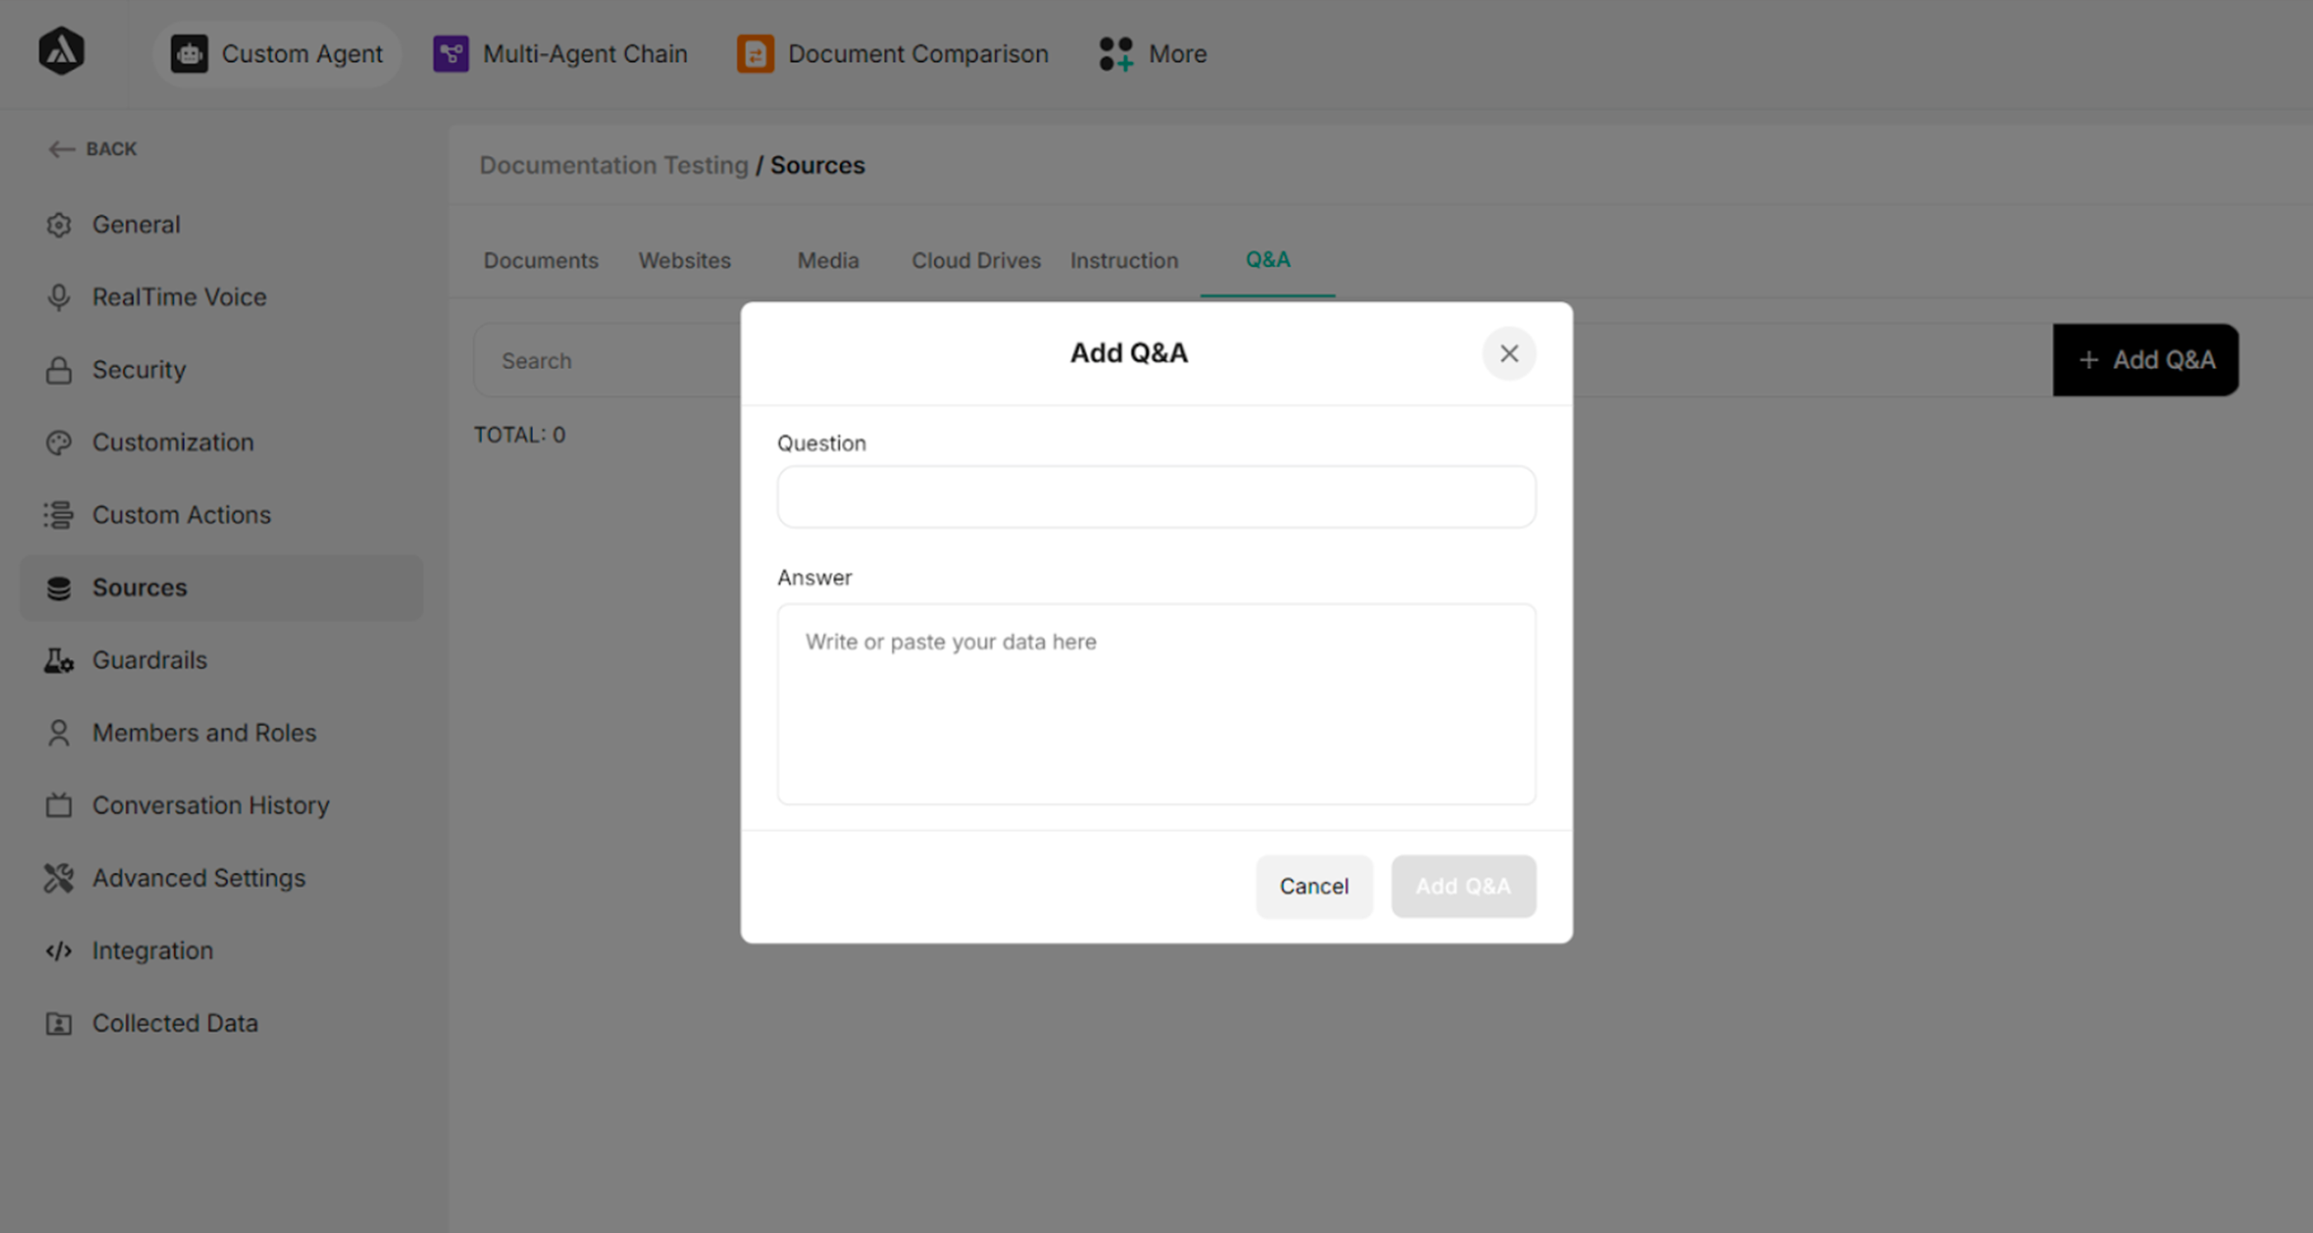
Task: Click the black Add Q&A button
Action: [x=2145, y=360]
